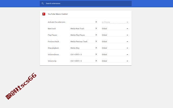
Task: Open the Volume Down scope dropdown
Action: [x=115, y=55]
